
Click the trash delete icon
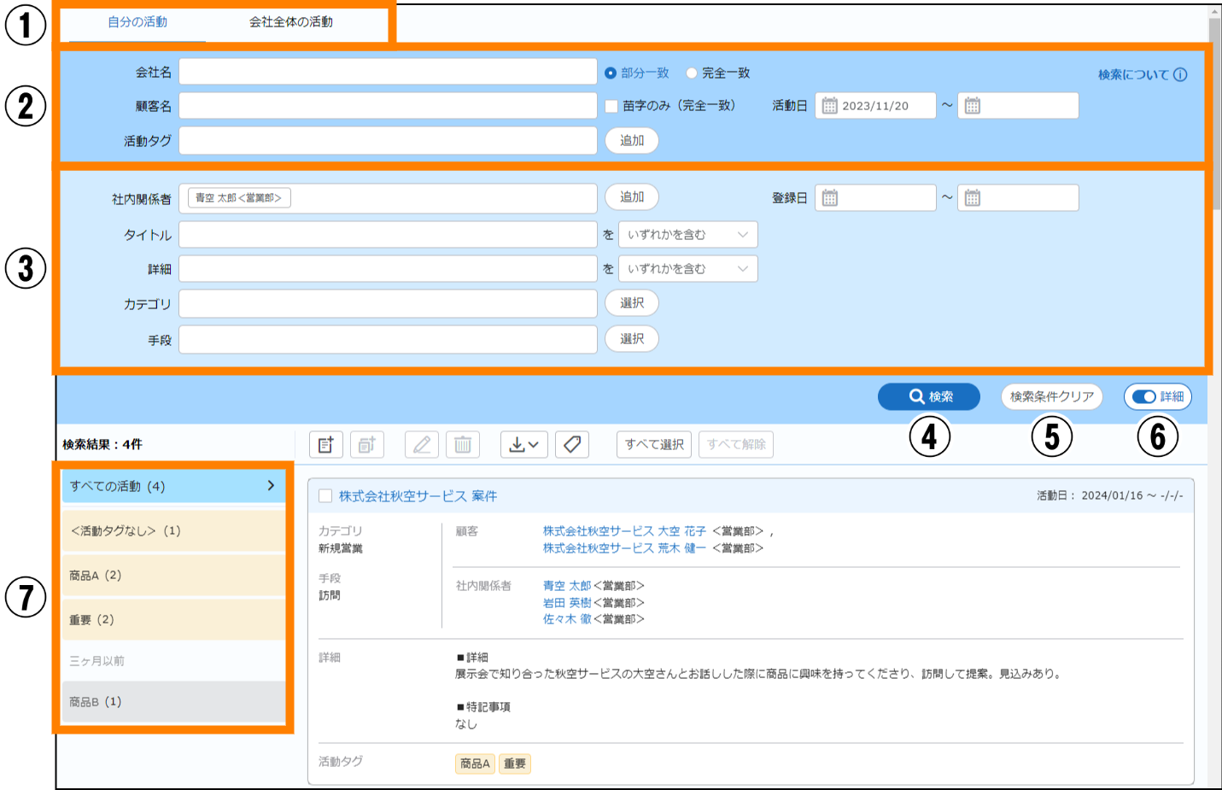tap(463, 444)
